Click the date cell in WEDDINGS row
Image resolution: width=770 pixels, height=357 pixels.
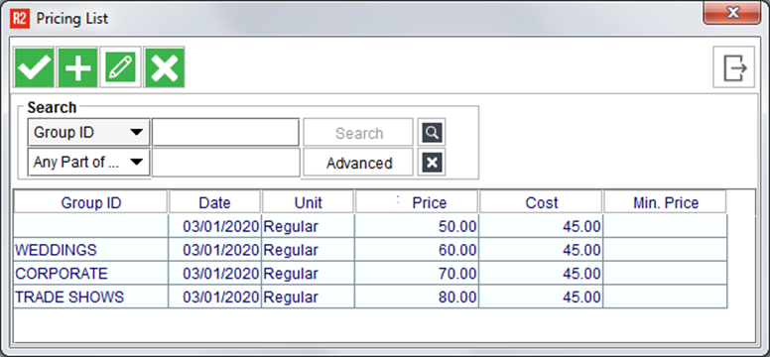pyautogui.click(x=215, y=250)
